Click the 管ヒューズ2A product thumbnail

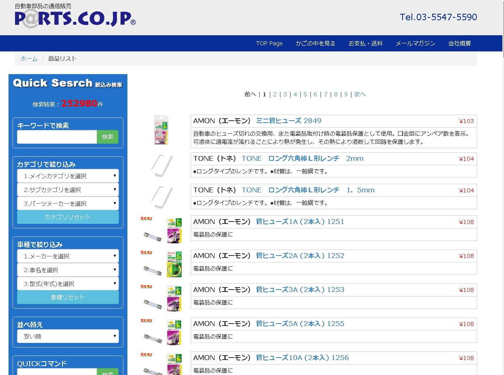click(162, 264)
